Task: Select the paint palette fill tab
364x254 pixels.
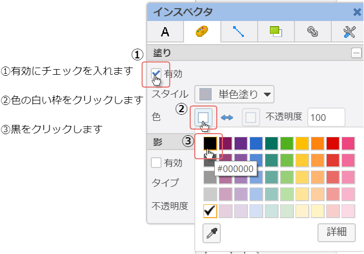Action: point(202,32)
